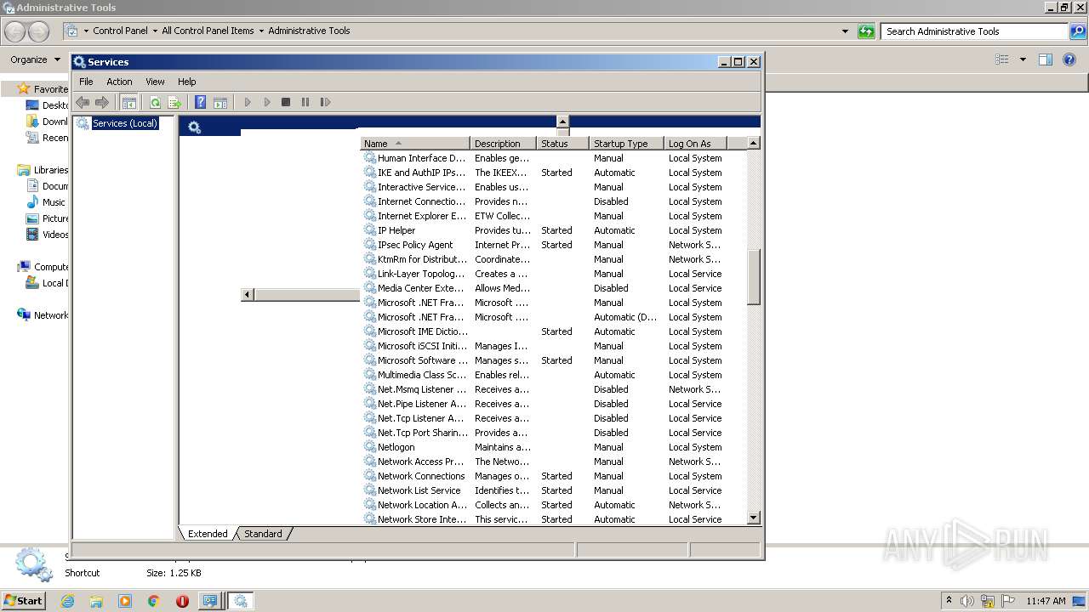Sort by the Name column header
Viewport: 1089px width, 612px height.
click(x=414, y=144)
